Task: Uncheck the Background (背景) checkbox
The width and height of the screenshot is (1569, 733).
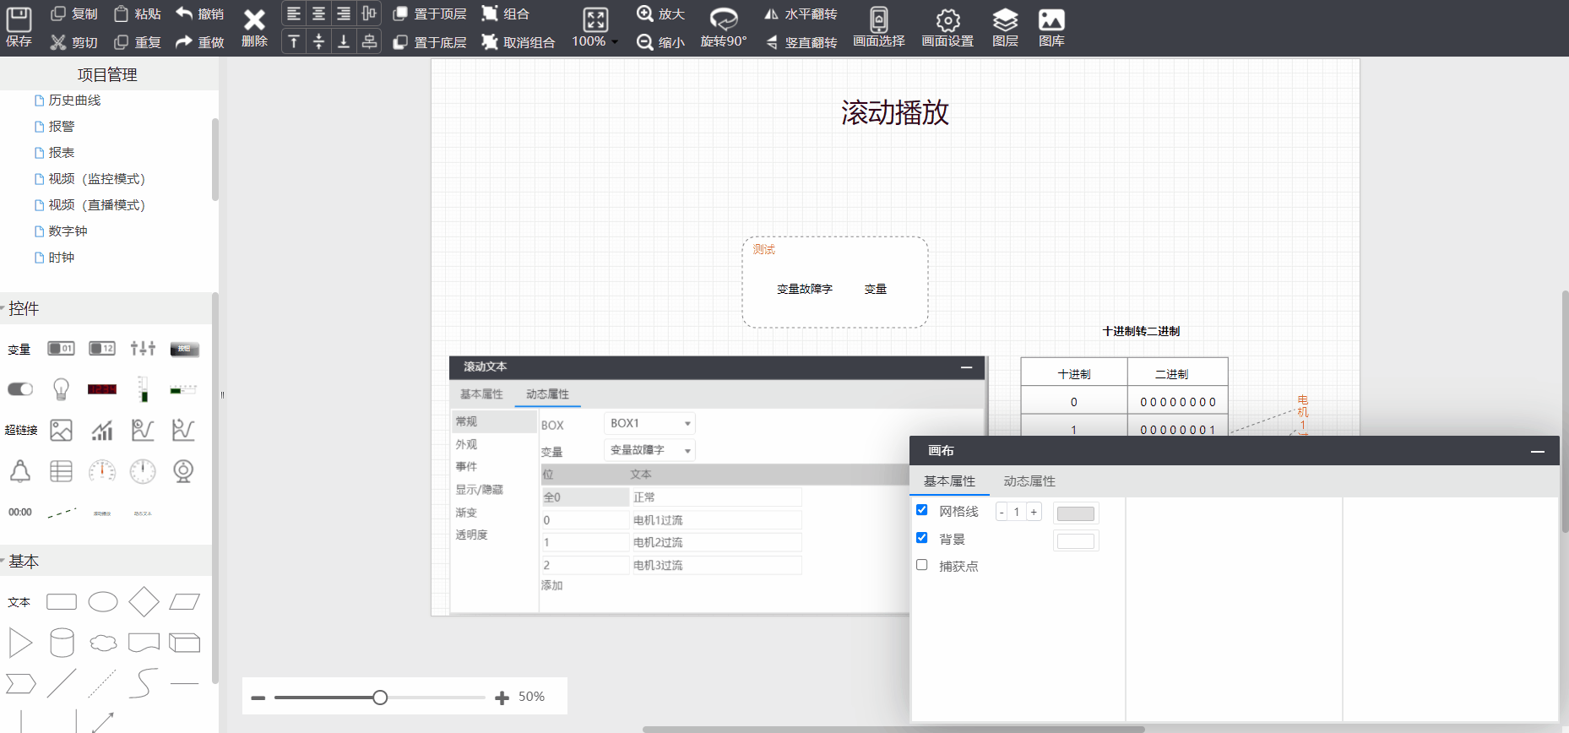Action: [x=922, y=538]
